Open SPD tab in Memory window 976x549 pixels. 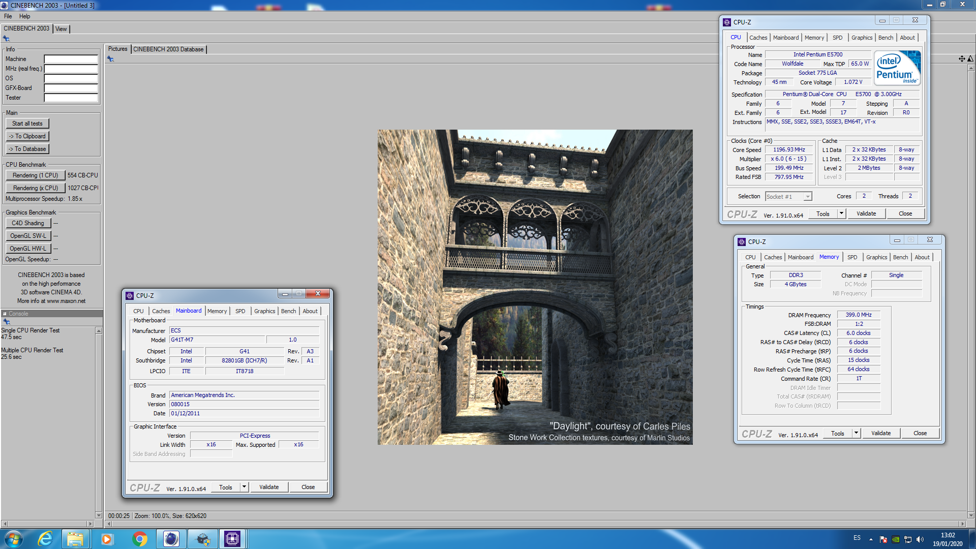[x=852, y=257]
